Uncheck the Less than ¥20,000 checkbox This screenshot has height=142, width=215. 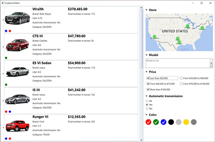[148, 78]
